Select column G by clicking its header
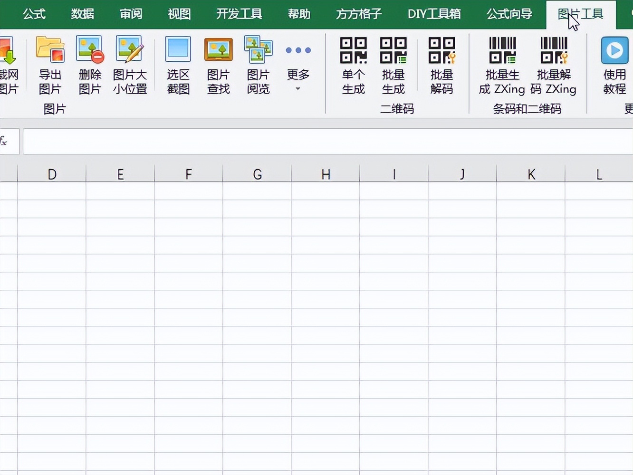633x475 pixels. (x=257, y=174)
